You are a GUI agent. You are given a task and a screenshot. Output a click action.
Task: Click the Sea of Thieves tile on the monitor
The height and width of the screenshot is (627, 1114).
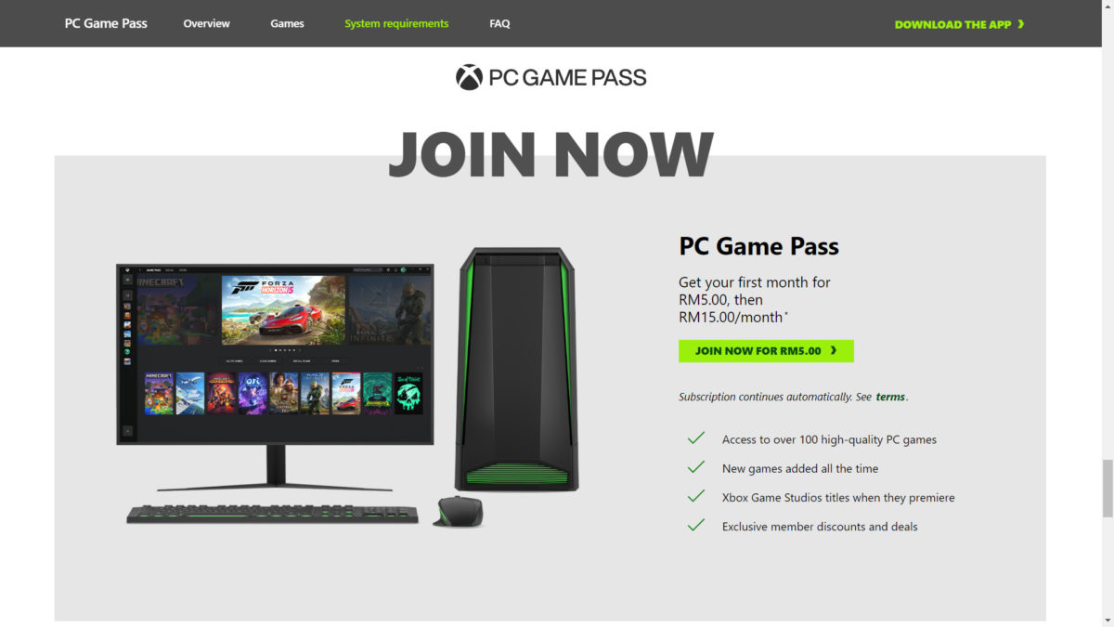408,394
